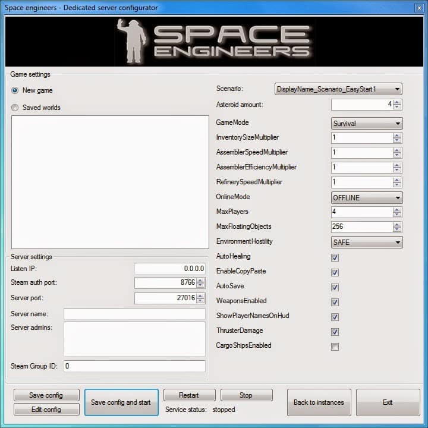The image size is (428, 428).
Task: Increase Server port with up arrow
Action: 200,295
